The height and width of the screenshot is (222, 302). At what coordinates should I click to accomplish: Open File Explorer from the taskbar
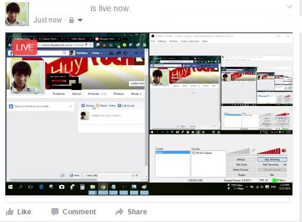tap(93, 187)
